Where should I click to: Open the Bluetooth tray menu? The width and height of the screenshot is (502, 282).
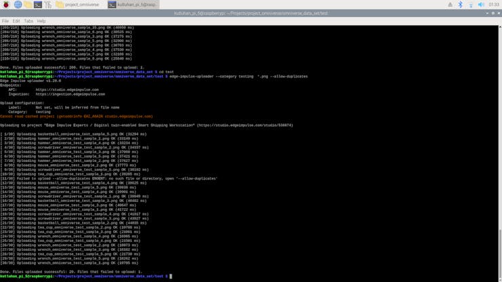point(461,5)
